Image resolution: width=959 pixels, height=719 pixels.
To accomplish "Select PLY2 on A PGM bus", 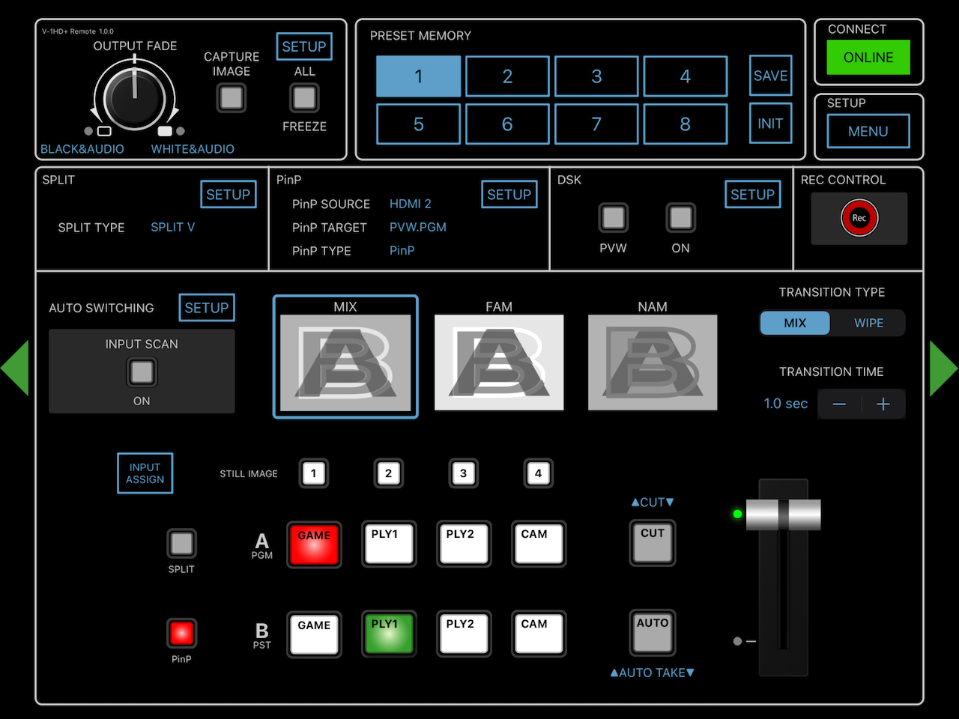I will (464, 544).
